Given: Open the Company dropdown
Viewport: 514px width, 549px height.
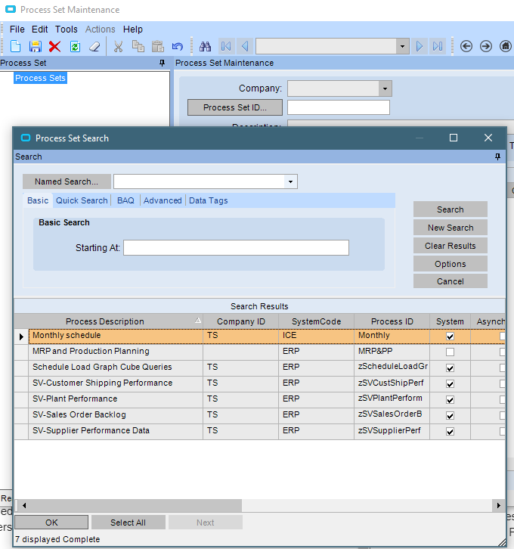Looking at the screenshot, I should [x=385, y=88].
